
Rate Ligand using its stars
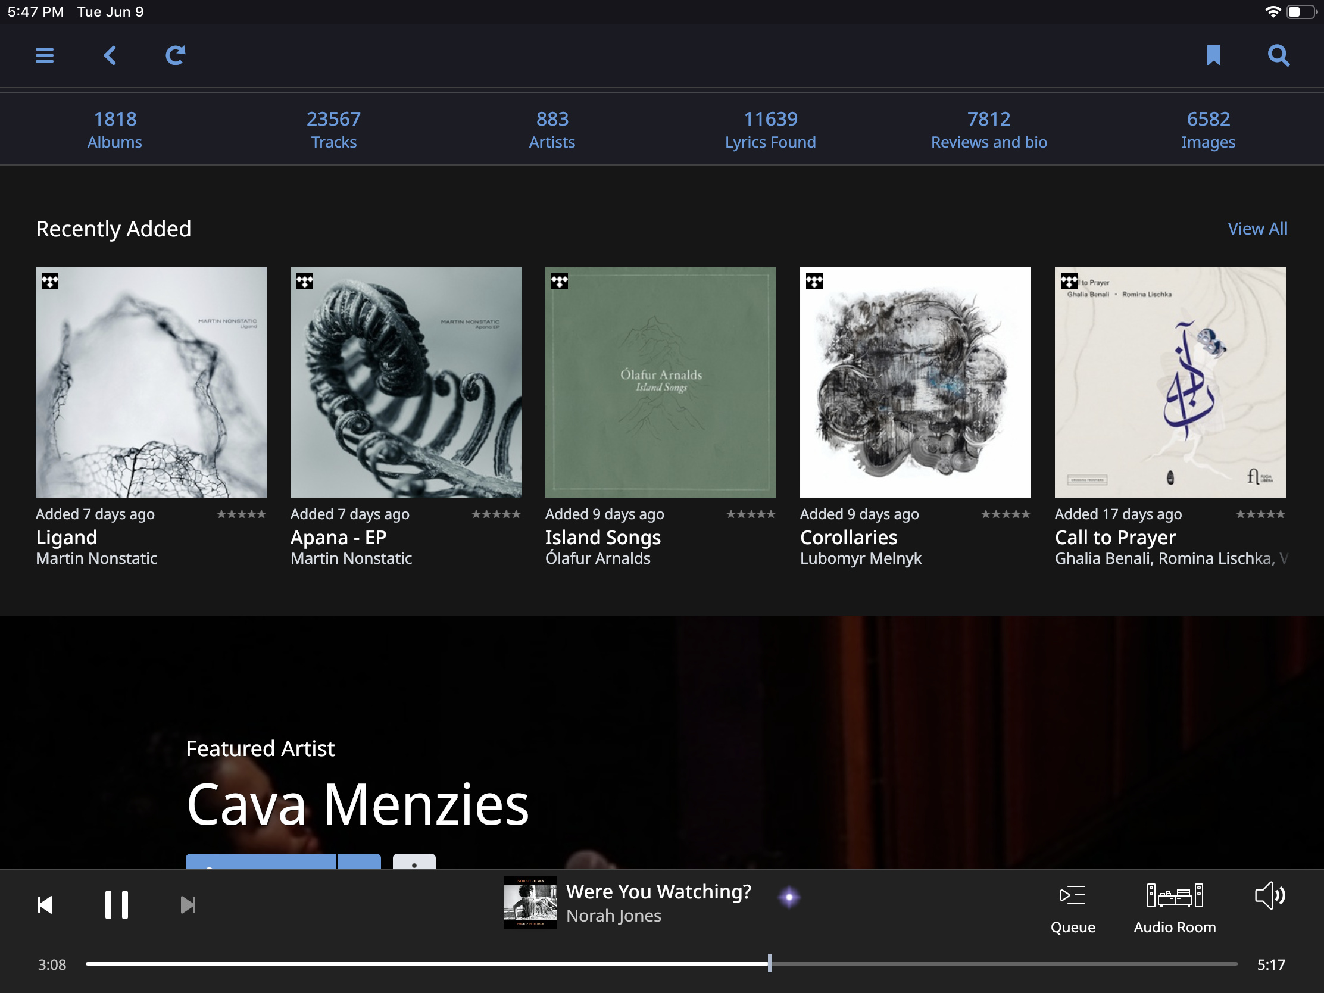tap(241, 514)
